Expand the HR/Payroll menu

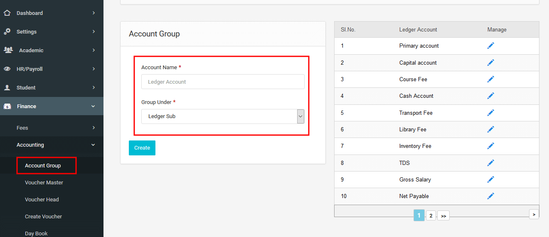[52, 69]
